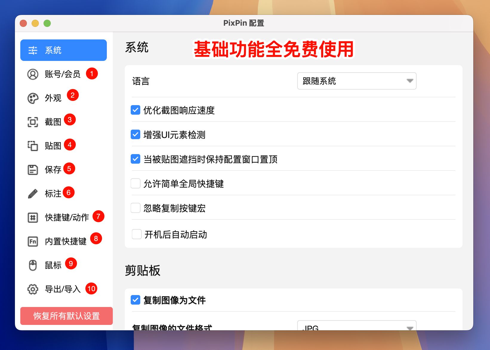
Task: Open the 鼠标 mouse settings icon
Action: [33, 264]
